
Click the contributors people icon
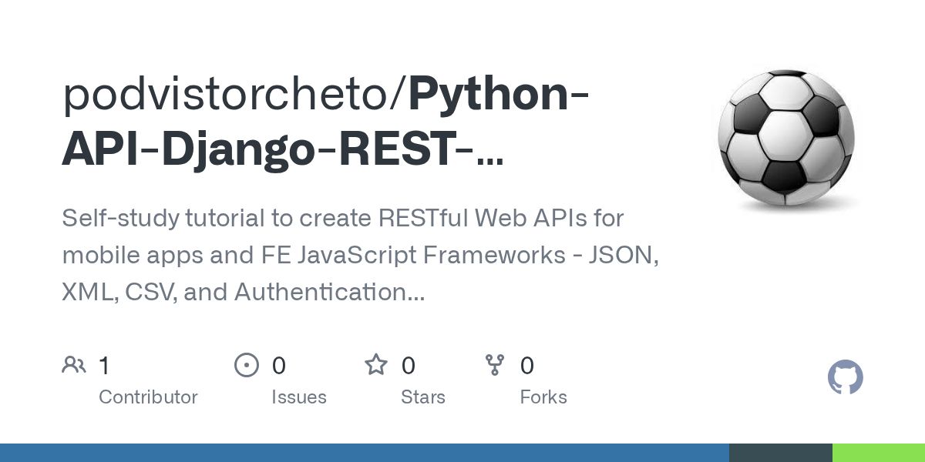tap(74, 365)
